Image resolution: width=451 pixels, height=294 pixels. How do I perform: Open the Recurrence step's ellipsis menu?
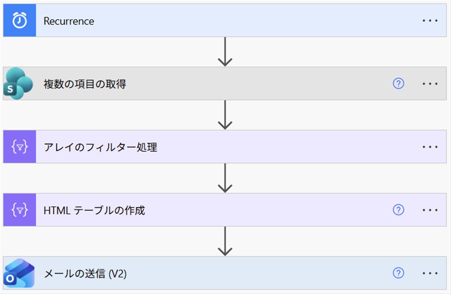430,21
